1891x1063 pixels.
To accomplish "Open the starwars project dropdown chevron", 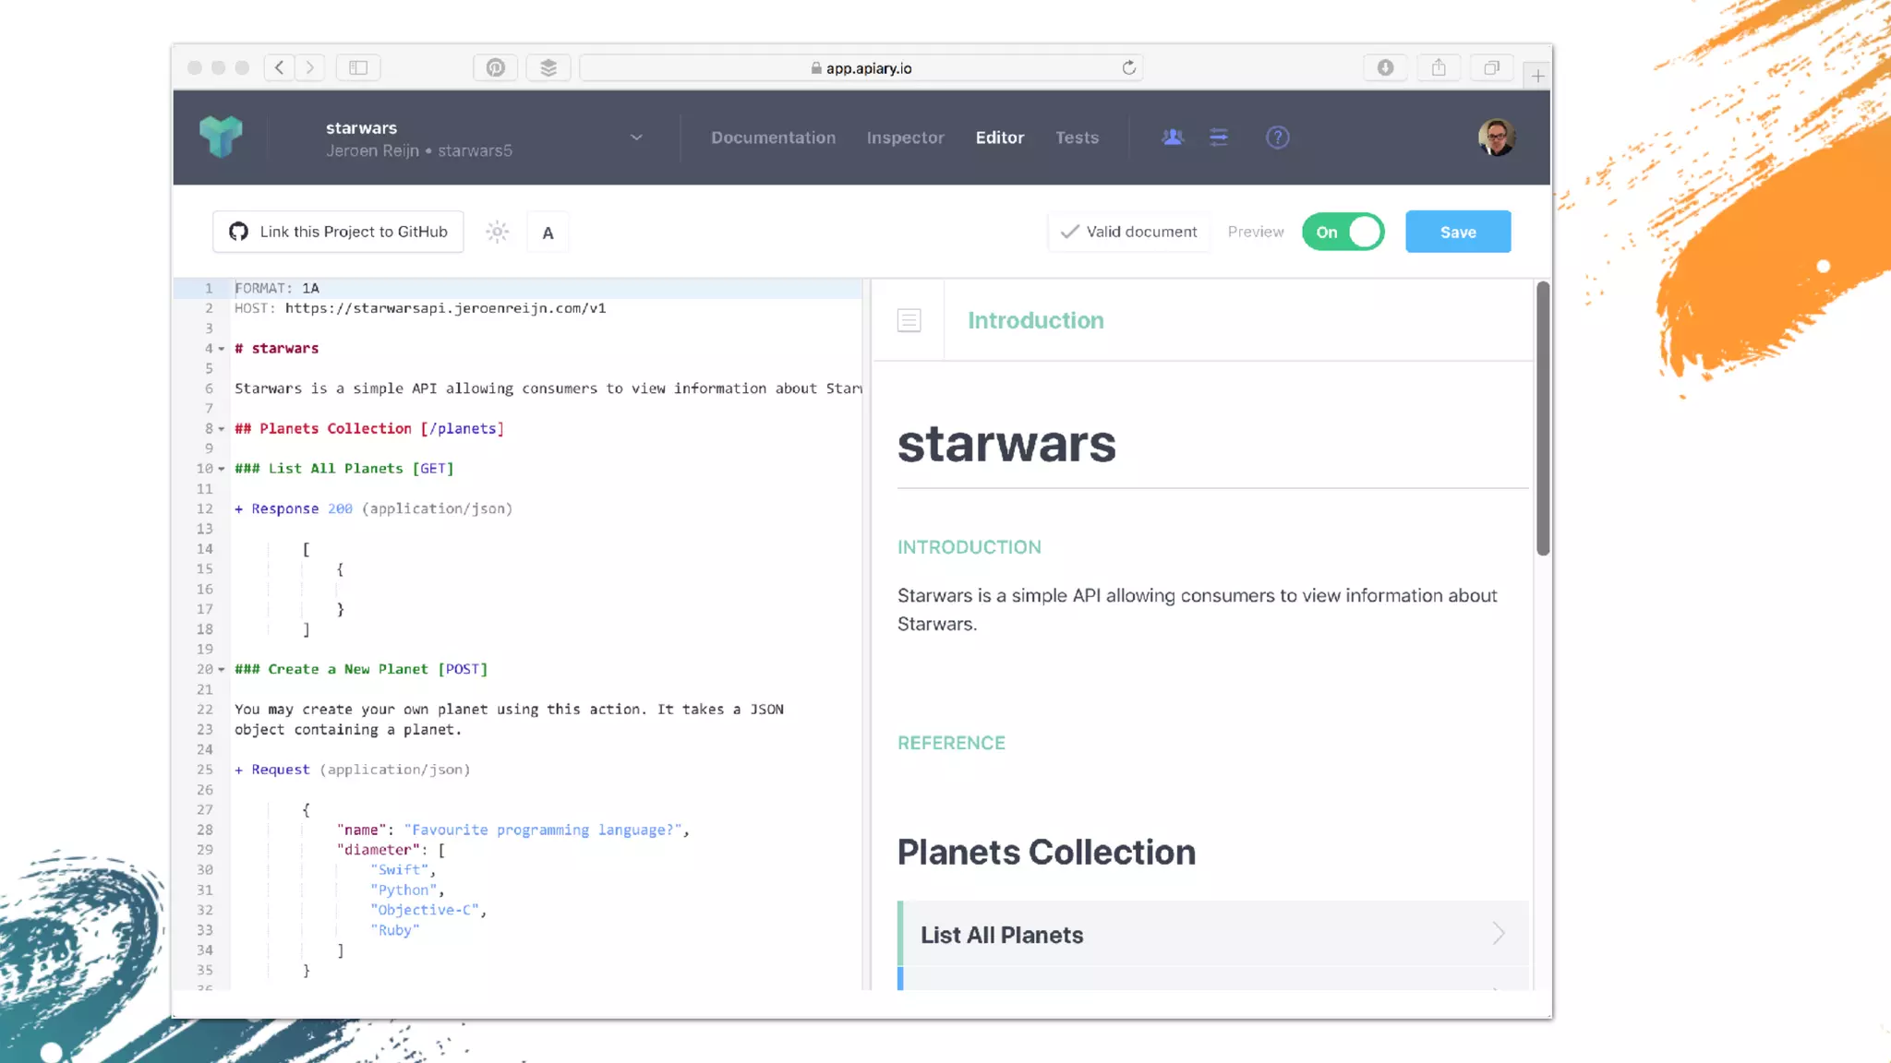I will point(636,137).
